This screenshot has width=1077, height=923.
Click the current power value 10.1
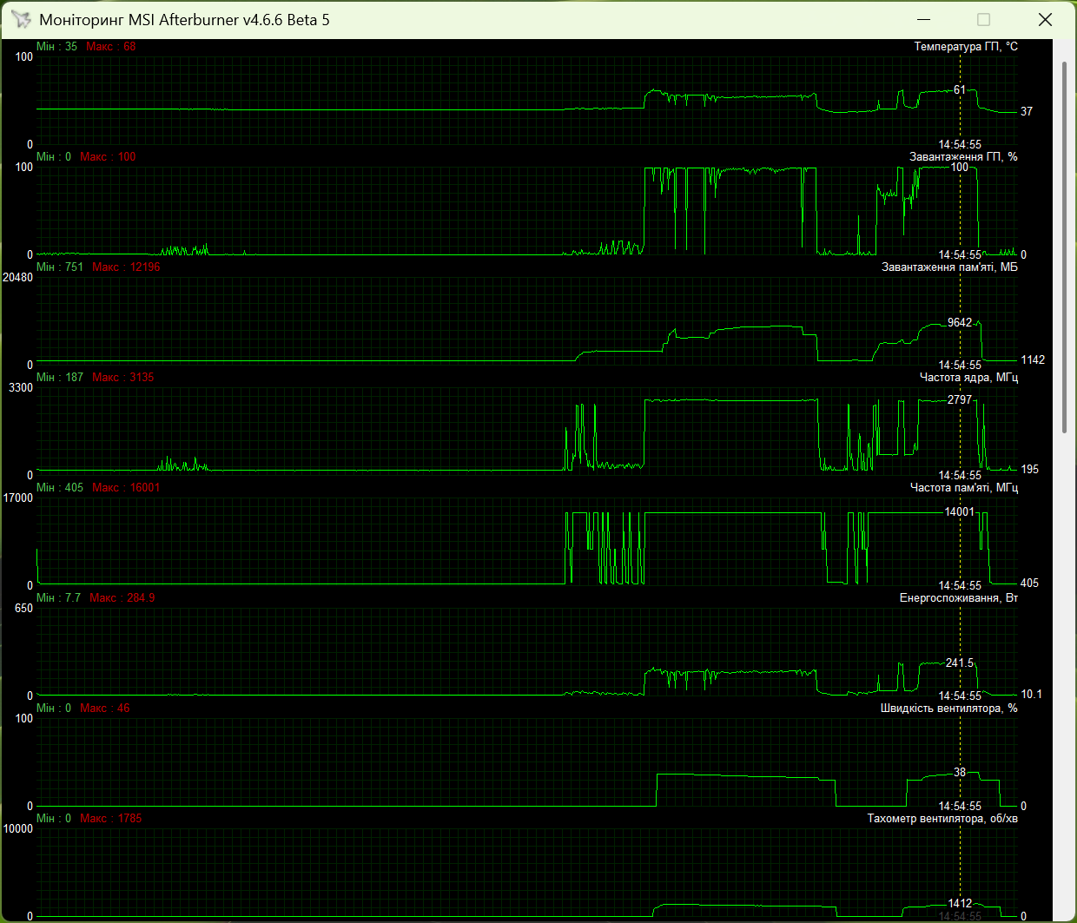click(x=1031, y=695)
